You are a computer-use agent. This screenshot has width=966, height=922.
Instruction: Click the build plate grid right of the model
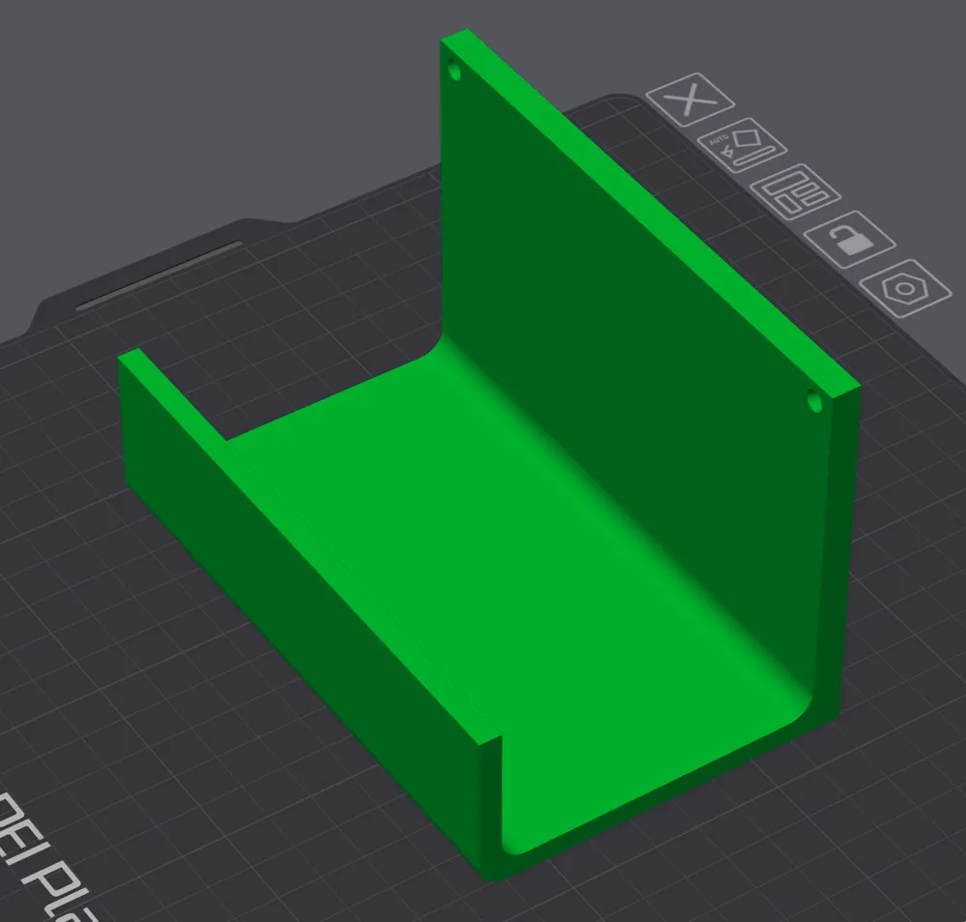click(908, 580)
